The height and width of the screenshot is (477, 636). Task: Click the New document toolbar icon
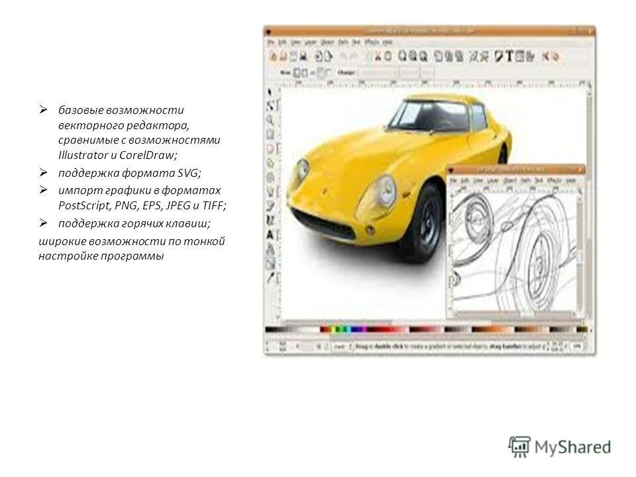[274, 56]
